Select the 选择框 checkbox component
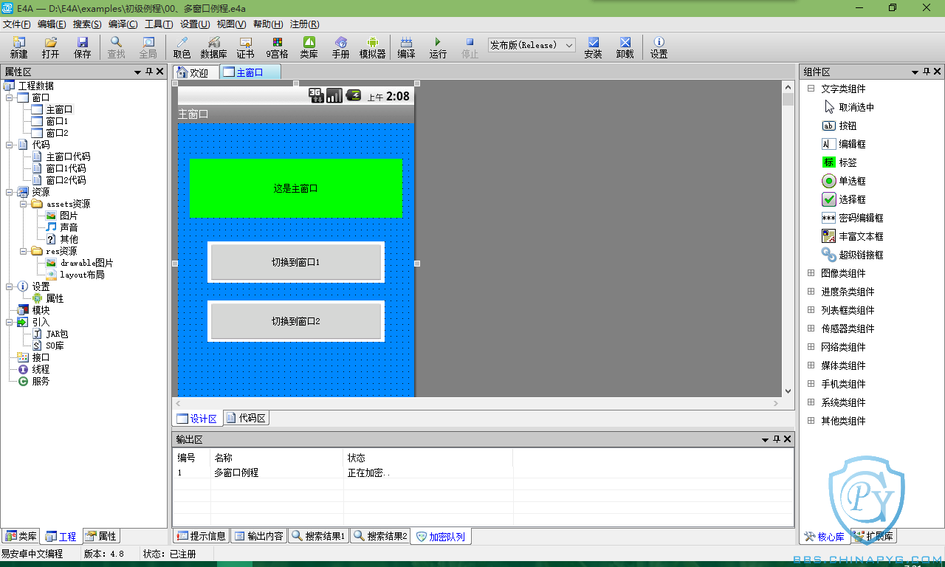The image size is (945, 567). tap(844, 199)
